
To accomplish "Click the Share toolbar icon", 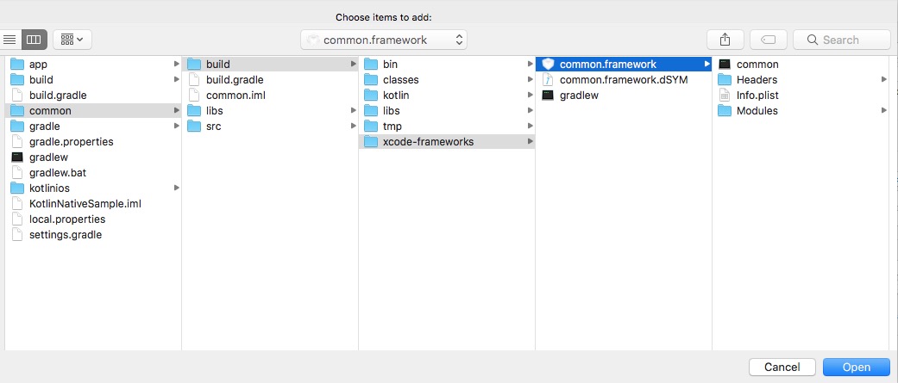I will [725, 40].
